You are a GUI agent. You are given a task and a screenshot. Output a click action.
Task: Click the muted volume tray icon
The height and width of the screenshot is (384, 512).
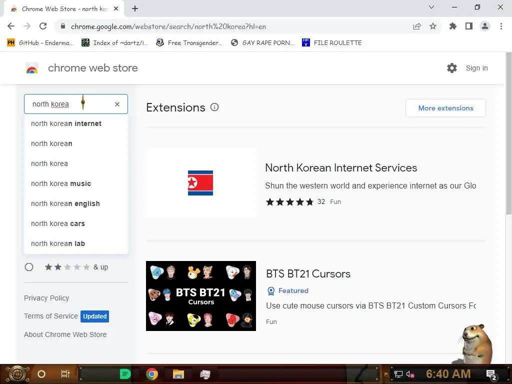(x=410, y=374)
